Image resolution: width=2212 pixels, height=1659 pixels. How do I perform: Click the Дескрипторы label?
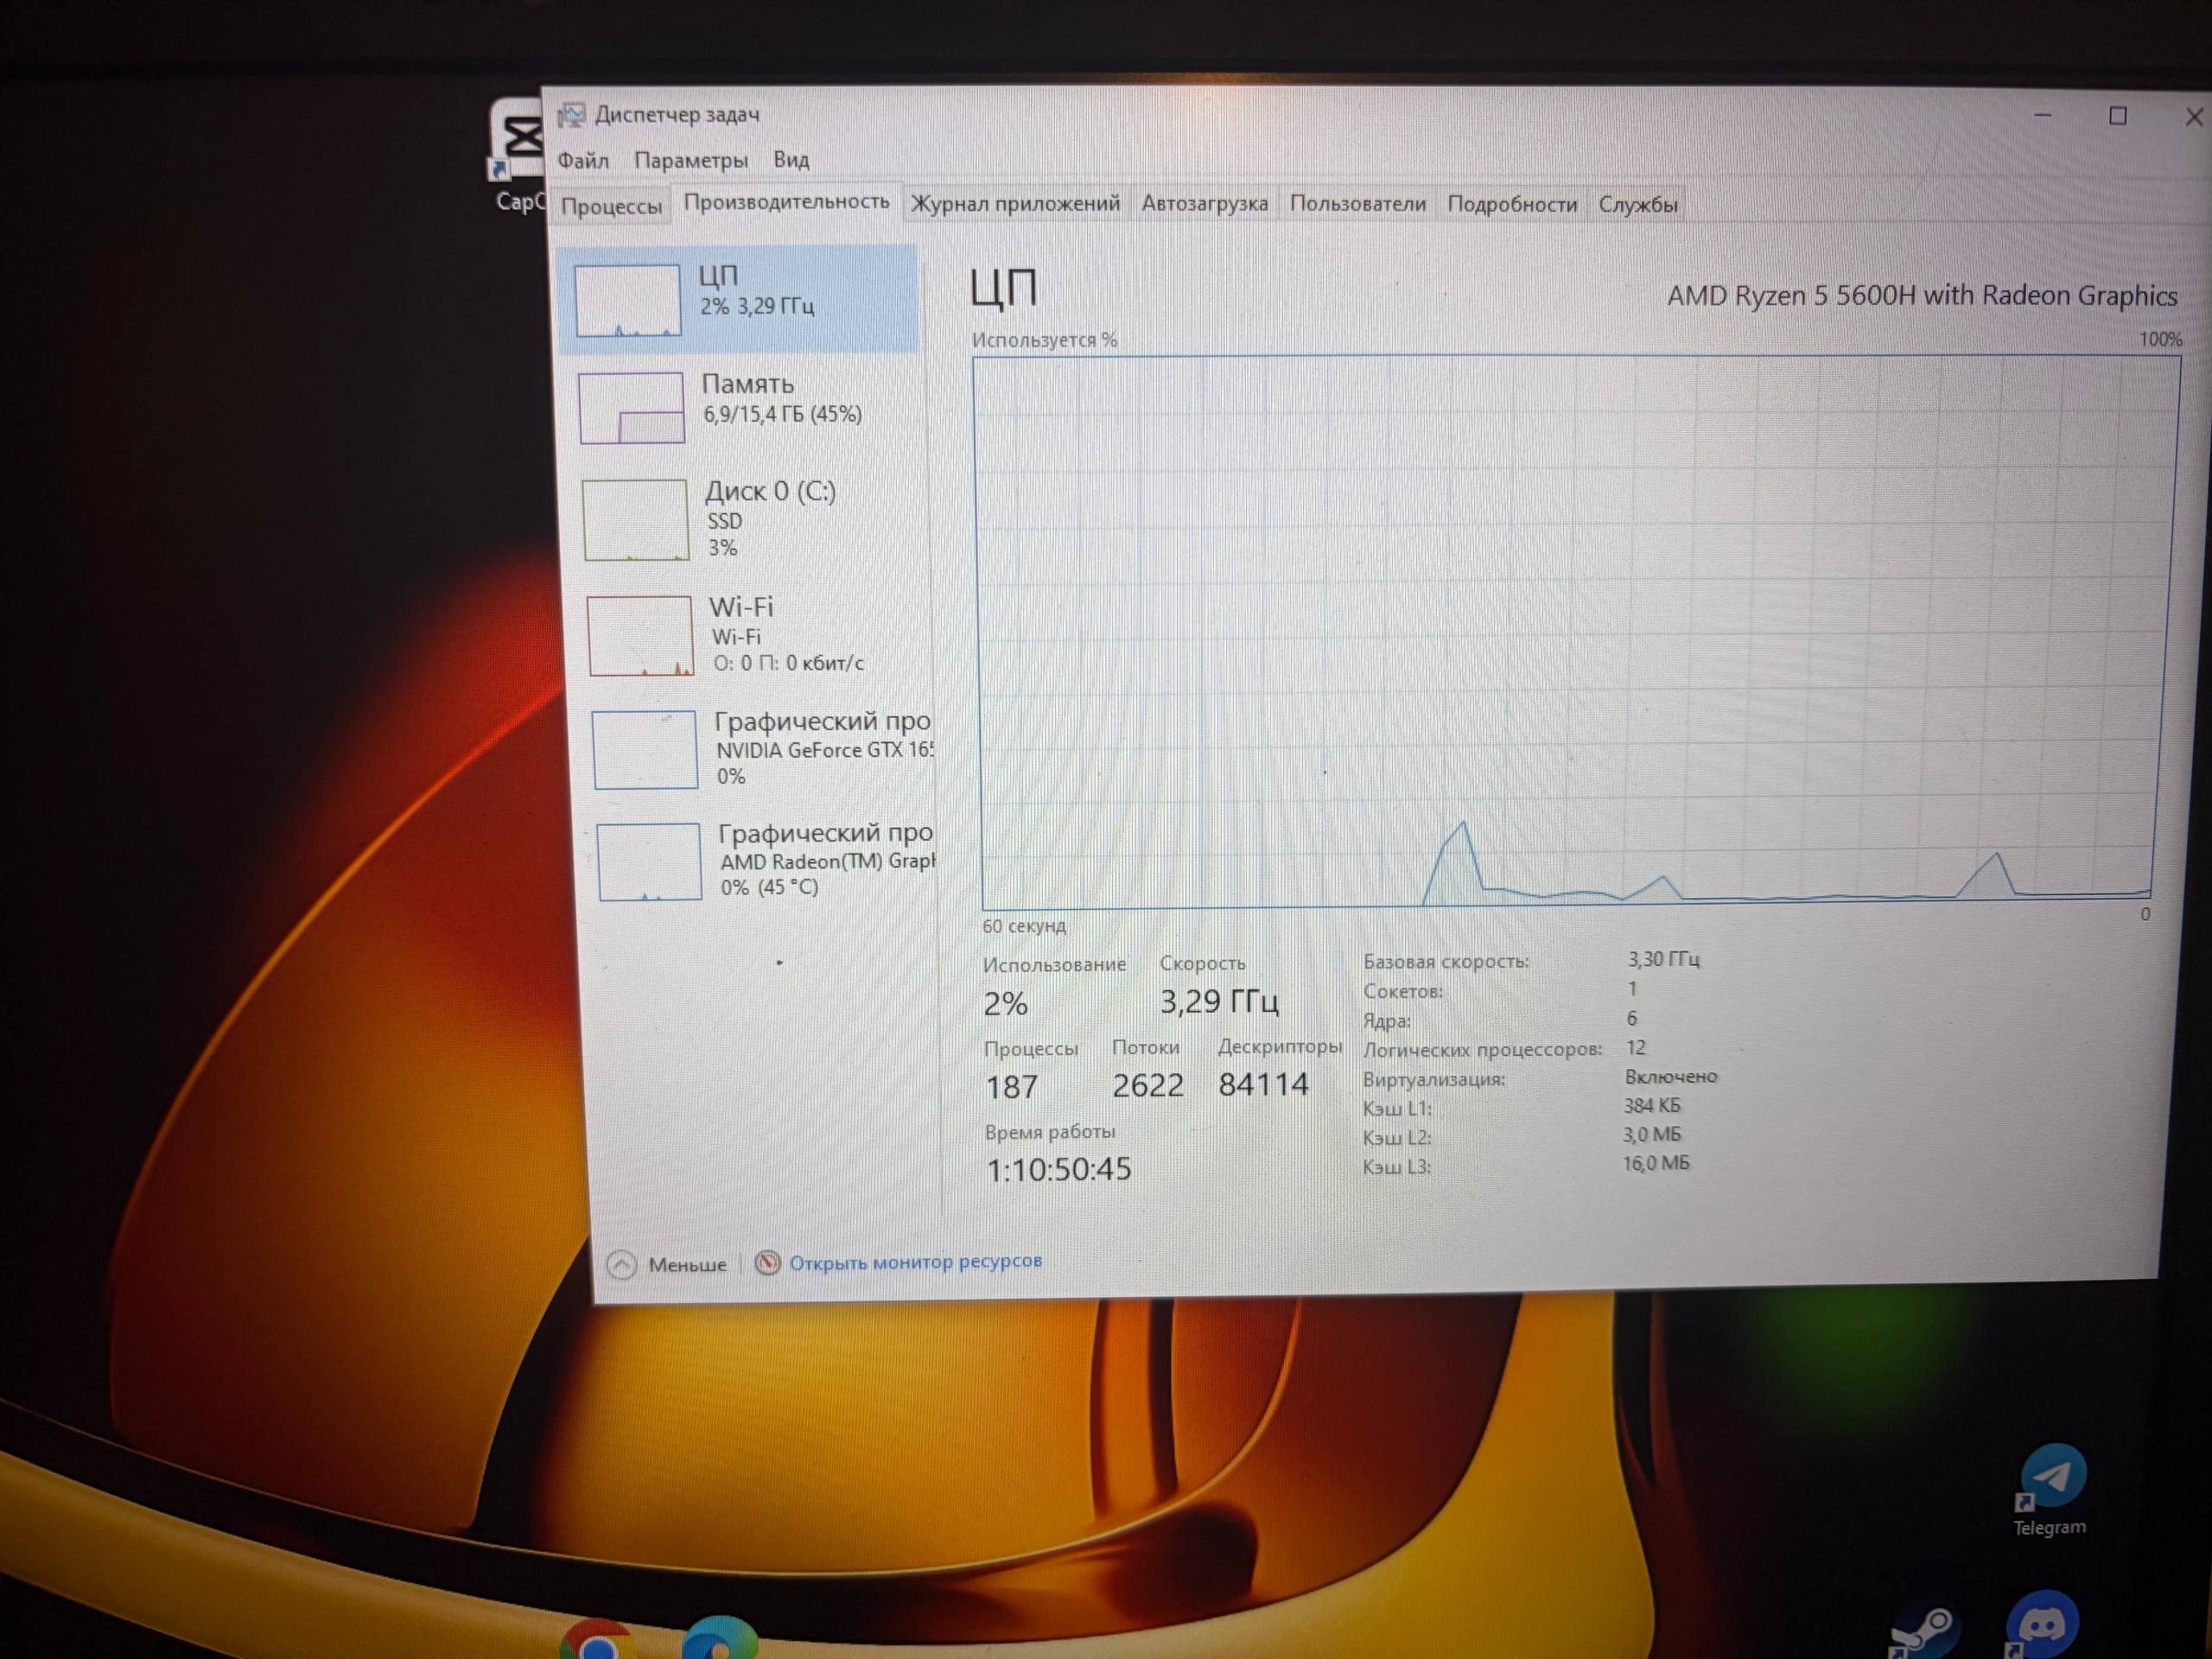[x=1279, y=1047]
